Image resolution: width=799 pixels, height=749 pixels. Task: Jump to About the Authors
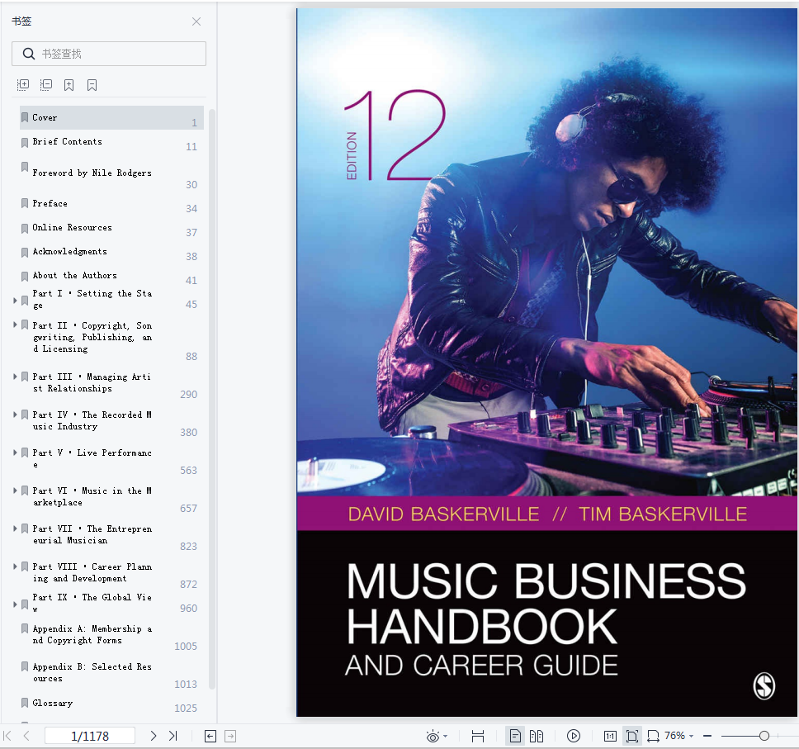74,275
